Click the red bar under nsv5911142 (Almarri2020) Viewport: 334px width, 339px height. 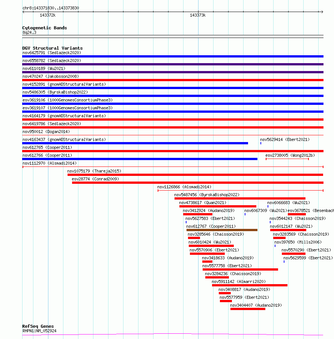(250, 285)
